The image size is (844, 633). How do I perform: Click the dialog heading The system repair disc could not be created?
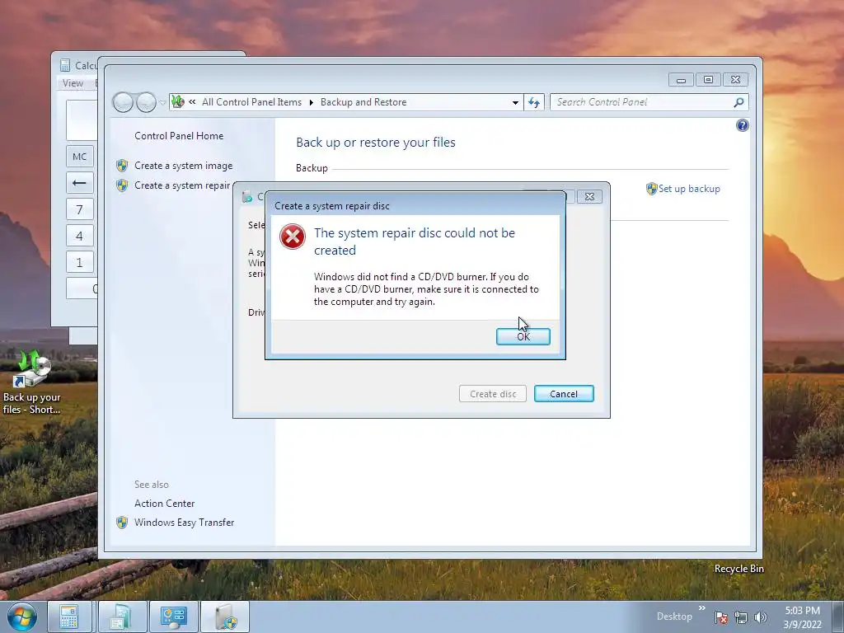415,241
